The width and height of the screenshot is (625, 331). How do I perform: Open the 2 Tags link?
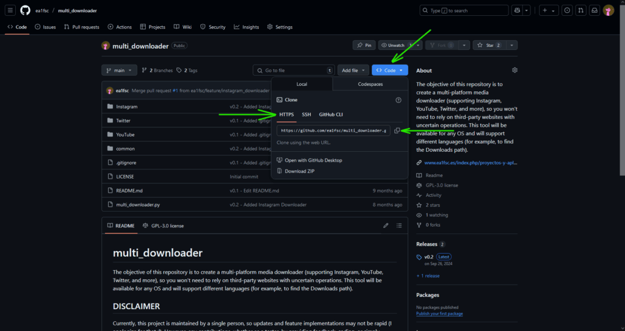pyautogui.click(x=187, y=70)
